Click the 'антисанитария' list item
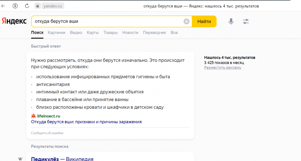The height and width of the screenshot is (161, 301). (53, 84)
